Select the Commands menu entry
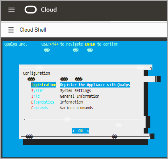The width and height of the screenshot is (168, 159). (x=39, y=108)
